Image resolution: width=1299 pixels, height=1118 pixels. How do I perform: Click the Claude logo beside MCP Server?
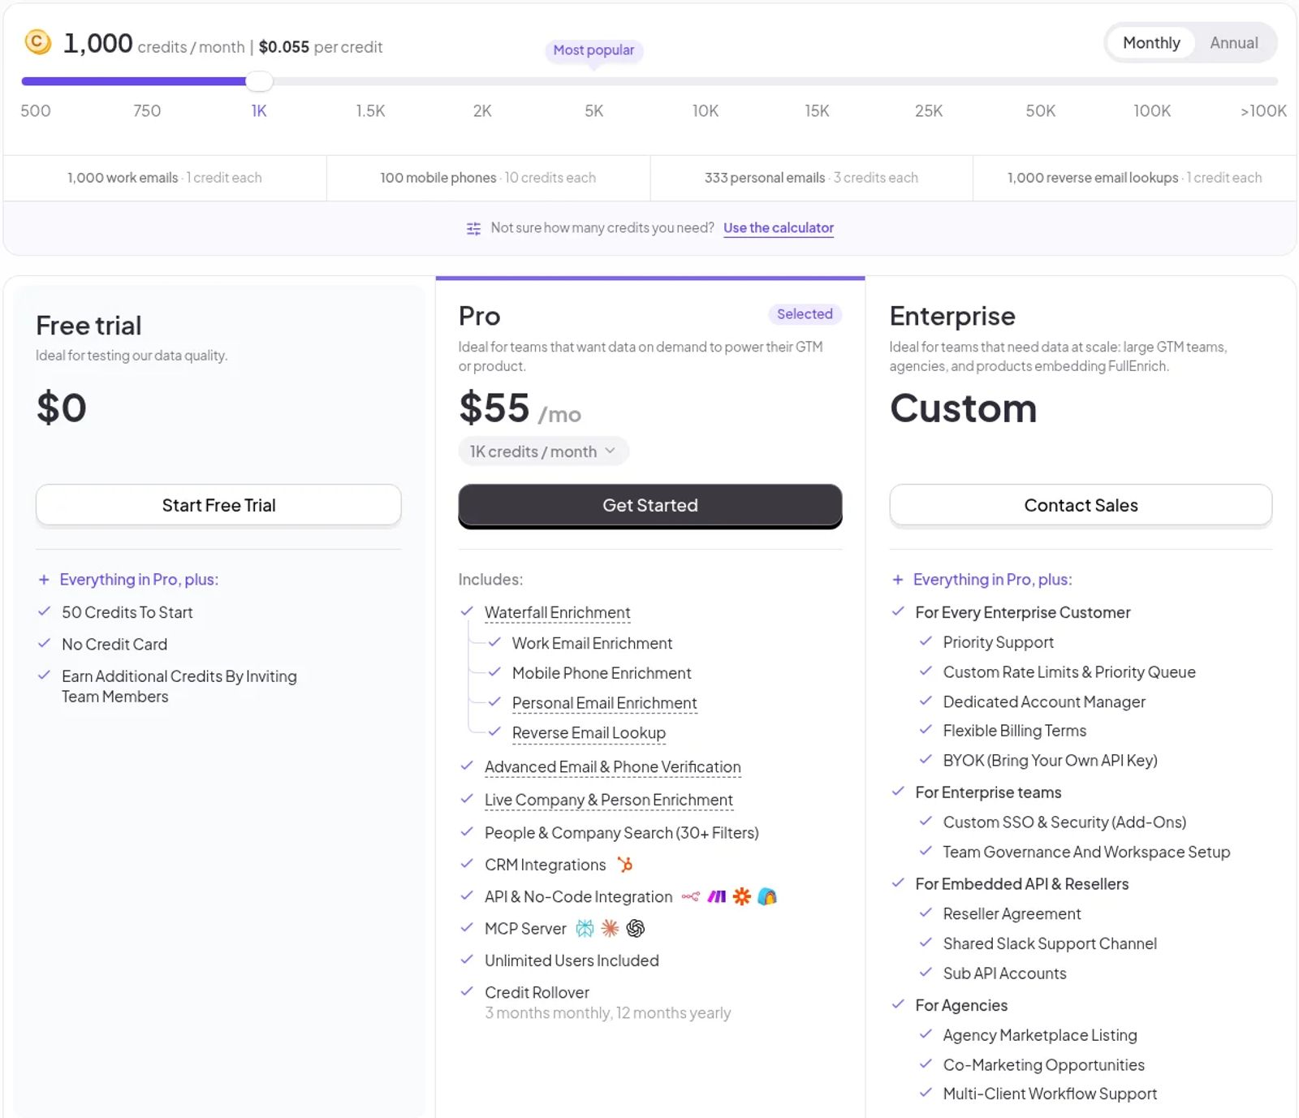pyautogui.click(x=610, y=928)
